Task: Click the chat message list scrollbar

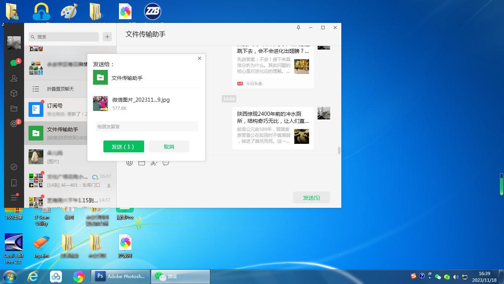Action: 339,151
